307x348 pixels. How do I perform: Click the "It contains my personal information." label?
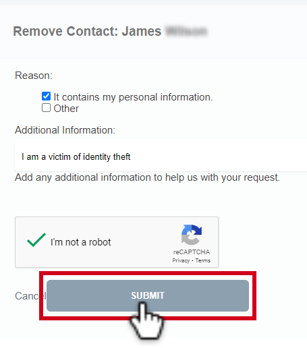[x=133, y=97]
